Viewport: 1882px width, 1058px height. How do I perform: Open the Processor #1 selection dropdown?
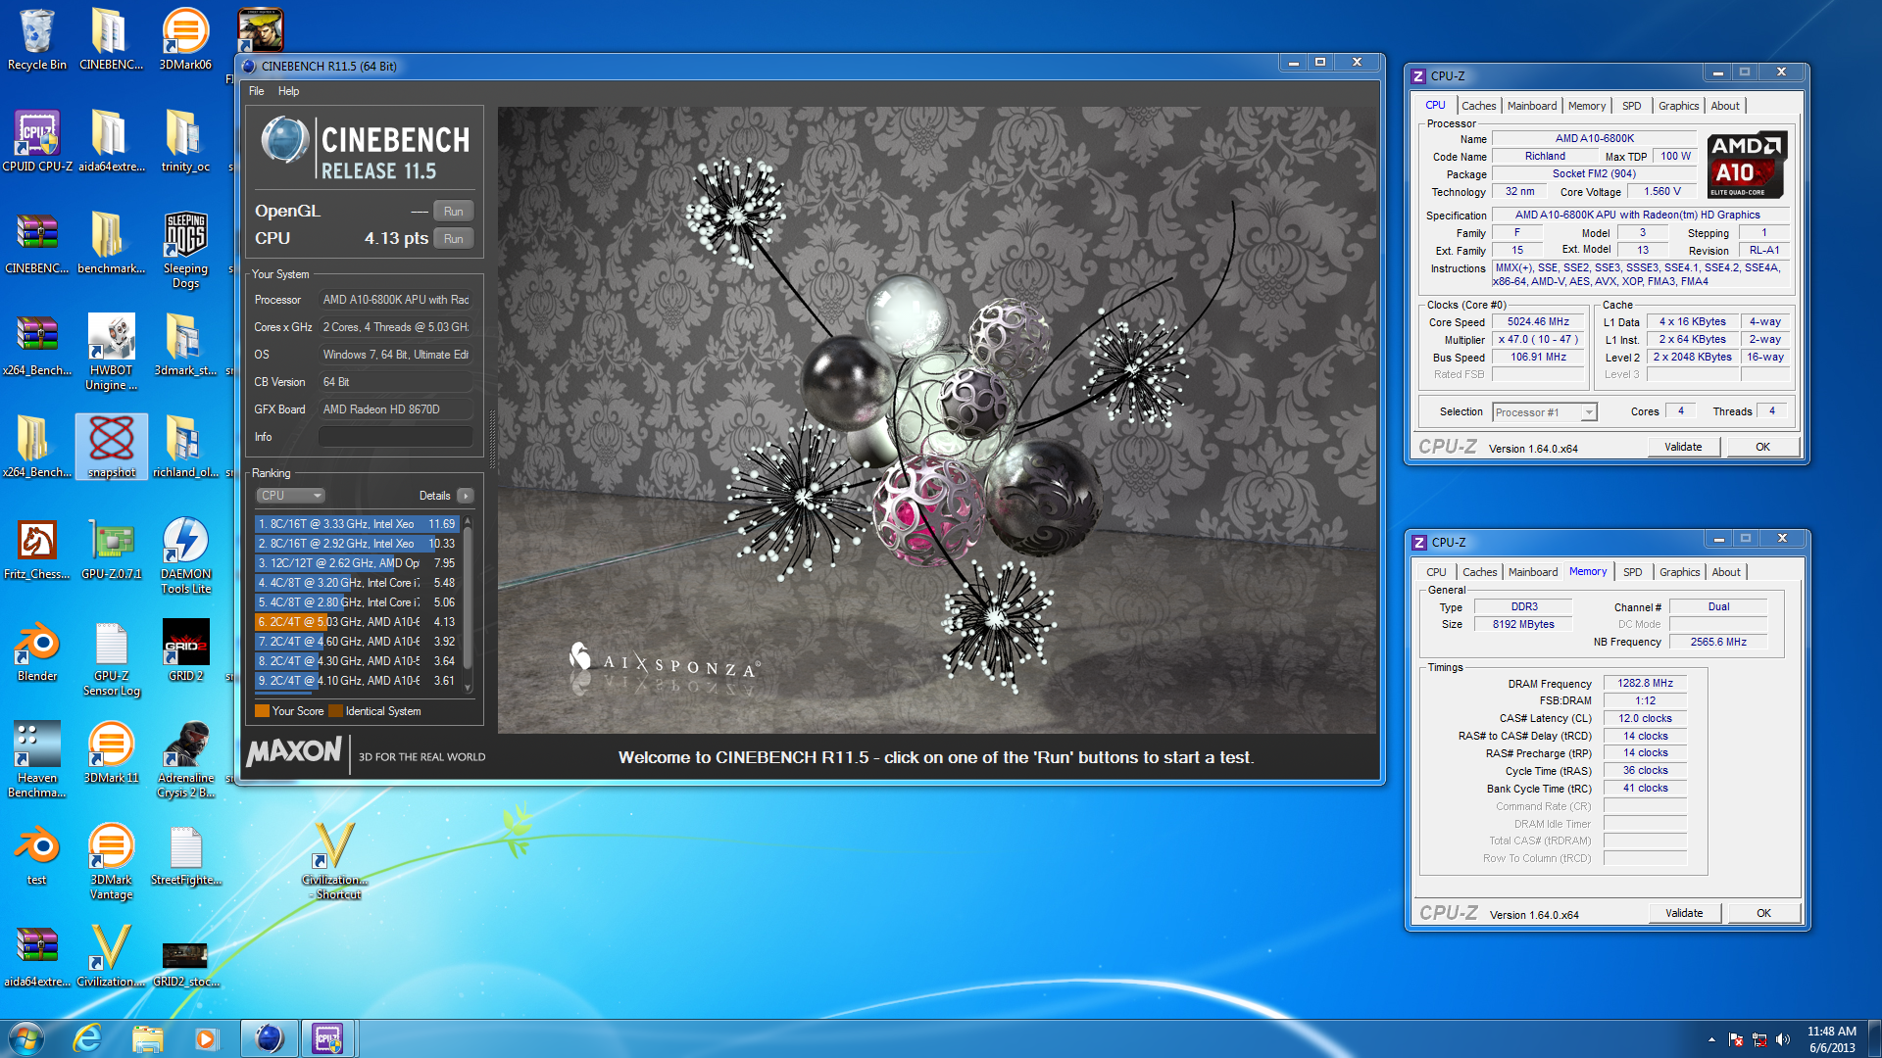[1544, 412]
